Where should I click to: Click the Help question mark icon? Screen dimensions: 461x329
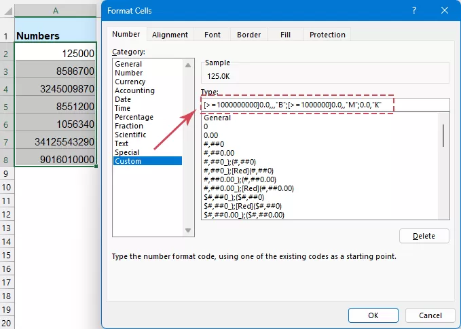coord(414,11)
